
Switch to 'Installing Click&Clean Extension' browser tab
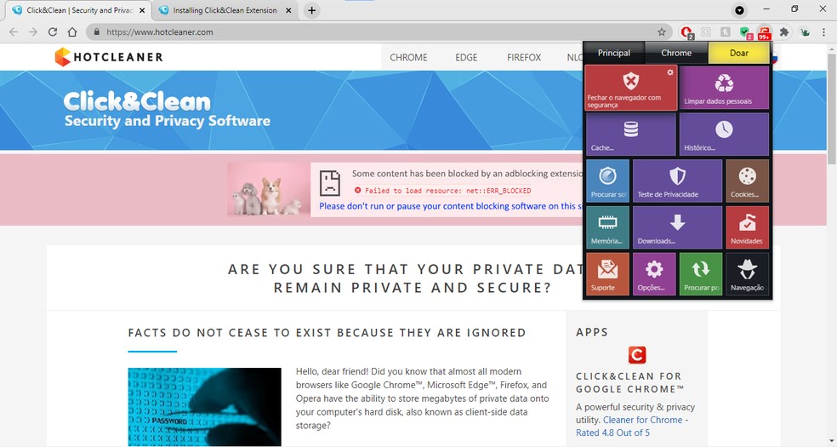coord(225,10)
